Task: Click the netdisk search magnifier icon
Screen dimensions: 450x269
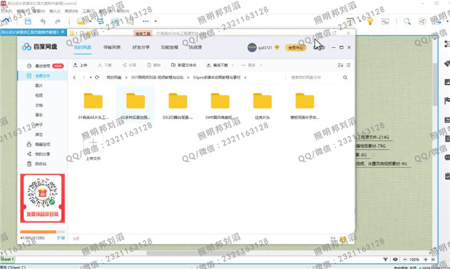Action: pyautogui.click(x=345, y=77)
